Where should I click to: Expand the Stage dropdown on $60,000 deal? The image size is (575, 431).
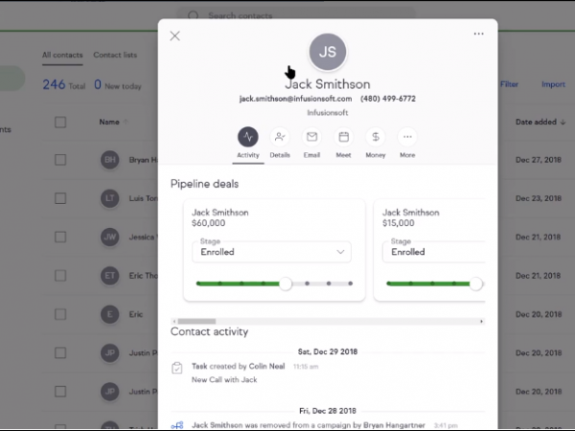(x=270, y=252)
